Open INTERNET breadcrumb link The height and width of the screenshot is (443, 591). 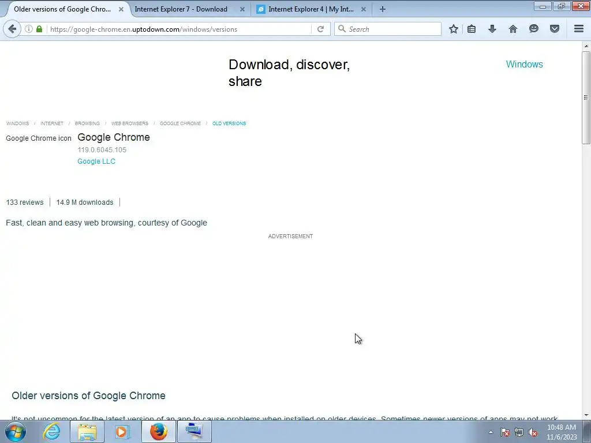pos(51,123)
